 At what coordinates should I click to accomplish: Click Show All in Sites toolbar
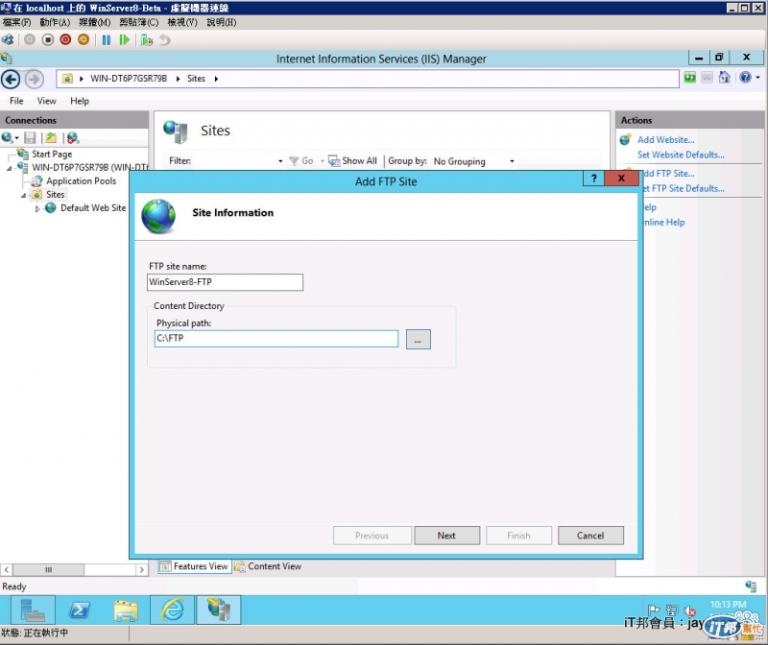pos(352,161)
